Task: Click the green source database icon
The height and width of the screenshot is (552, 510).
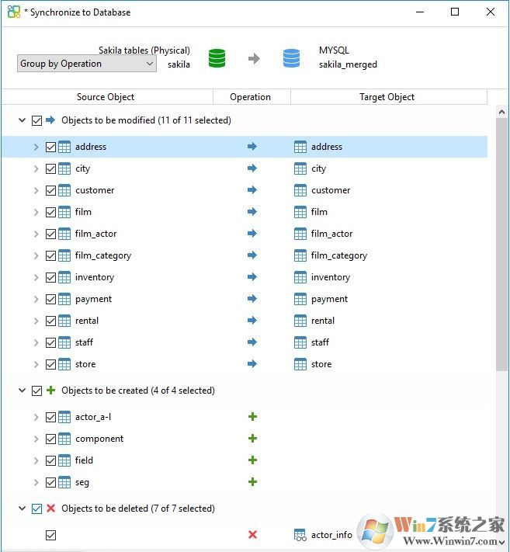Action: coord(217,58)
